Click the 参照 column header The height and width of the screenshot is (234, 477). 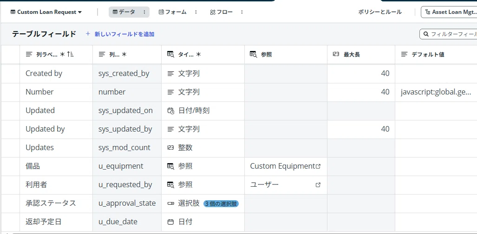pyautogui.click(x=286, y=55)
